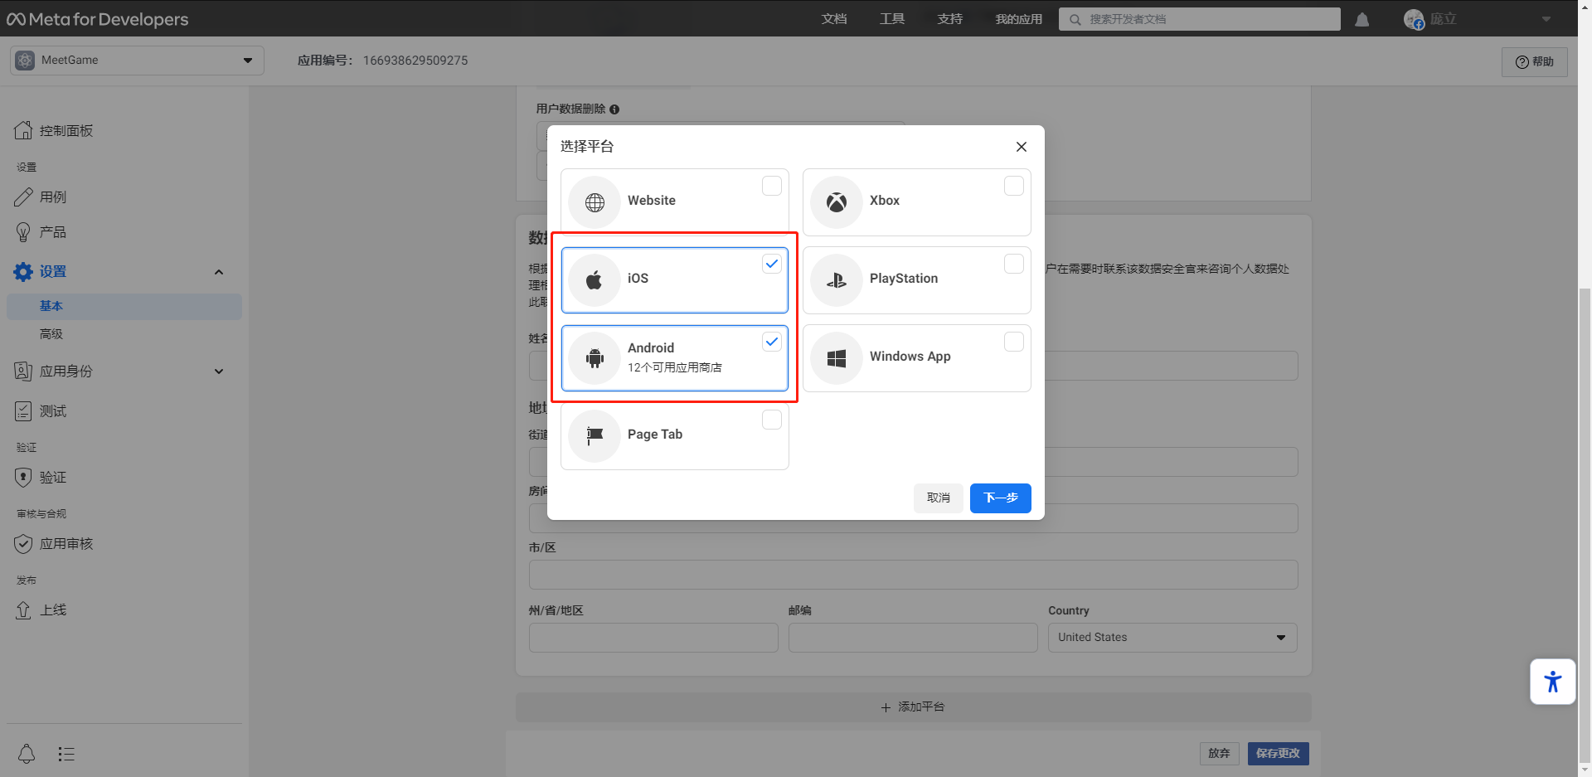Screen dimensions: 1592x777
Task: Untick the iOS platform checkbox
Action: point(772,264)
